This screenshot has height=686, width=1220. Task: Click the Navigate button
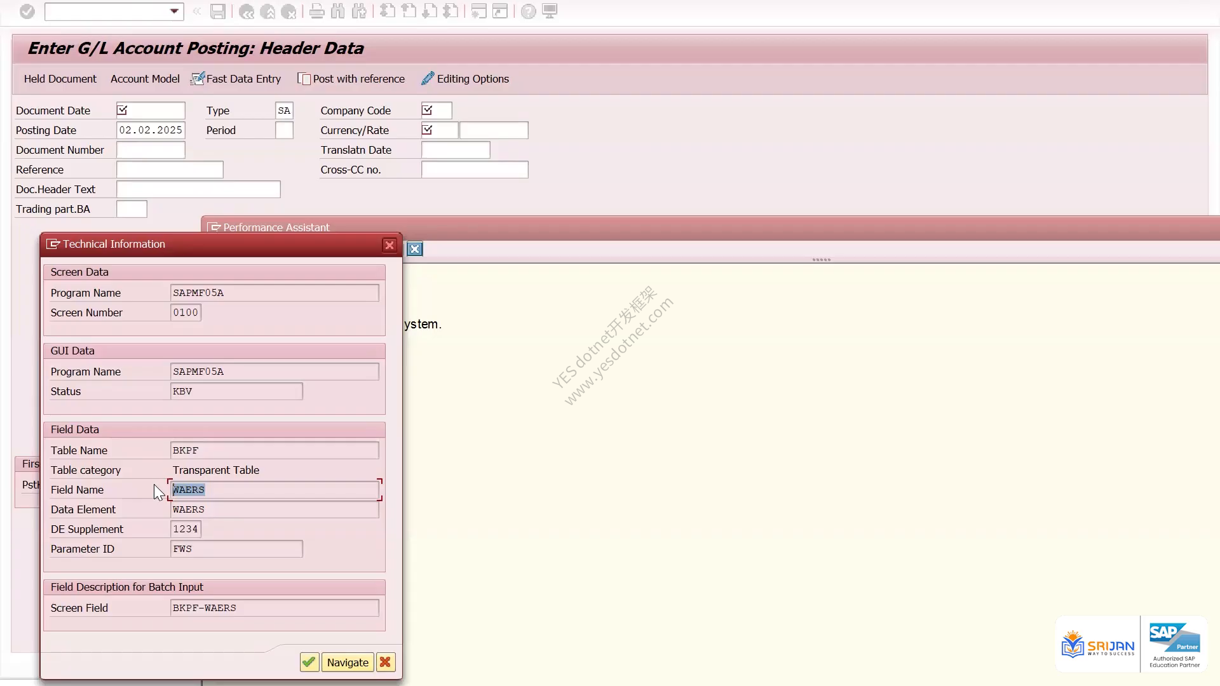(348, 662)
